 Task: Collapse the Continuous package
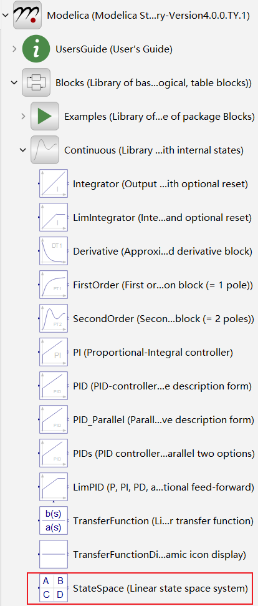[23, 150]
